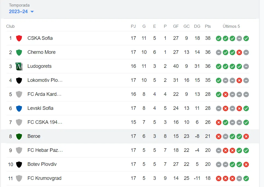Click CSKA Sofia's latest win indicator

coord(246,38)
